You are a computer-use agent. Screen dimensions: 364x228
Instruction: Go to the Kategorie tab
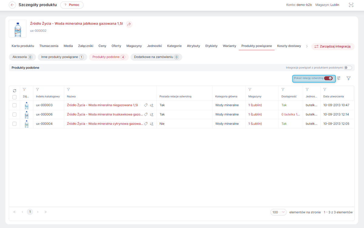coord(174,46)
